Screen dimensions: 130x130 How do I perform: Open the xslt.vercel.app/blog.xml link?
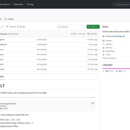tap(115, 36)
